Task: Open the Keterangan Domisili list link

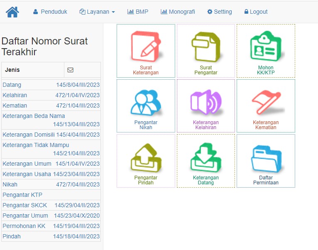Action: 29,135
